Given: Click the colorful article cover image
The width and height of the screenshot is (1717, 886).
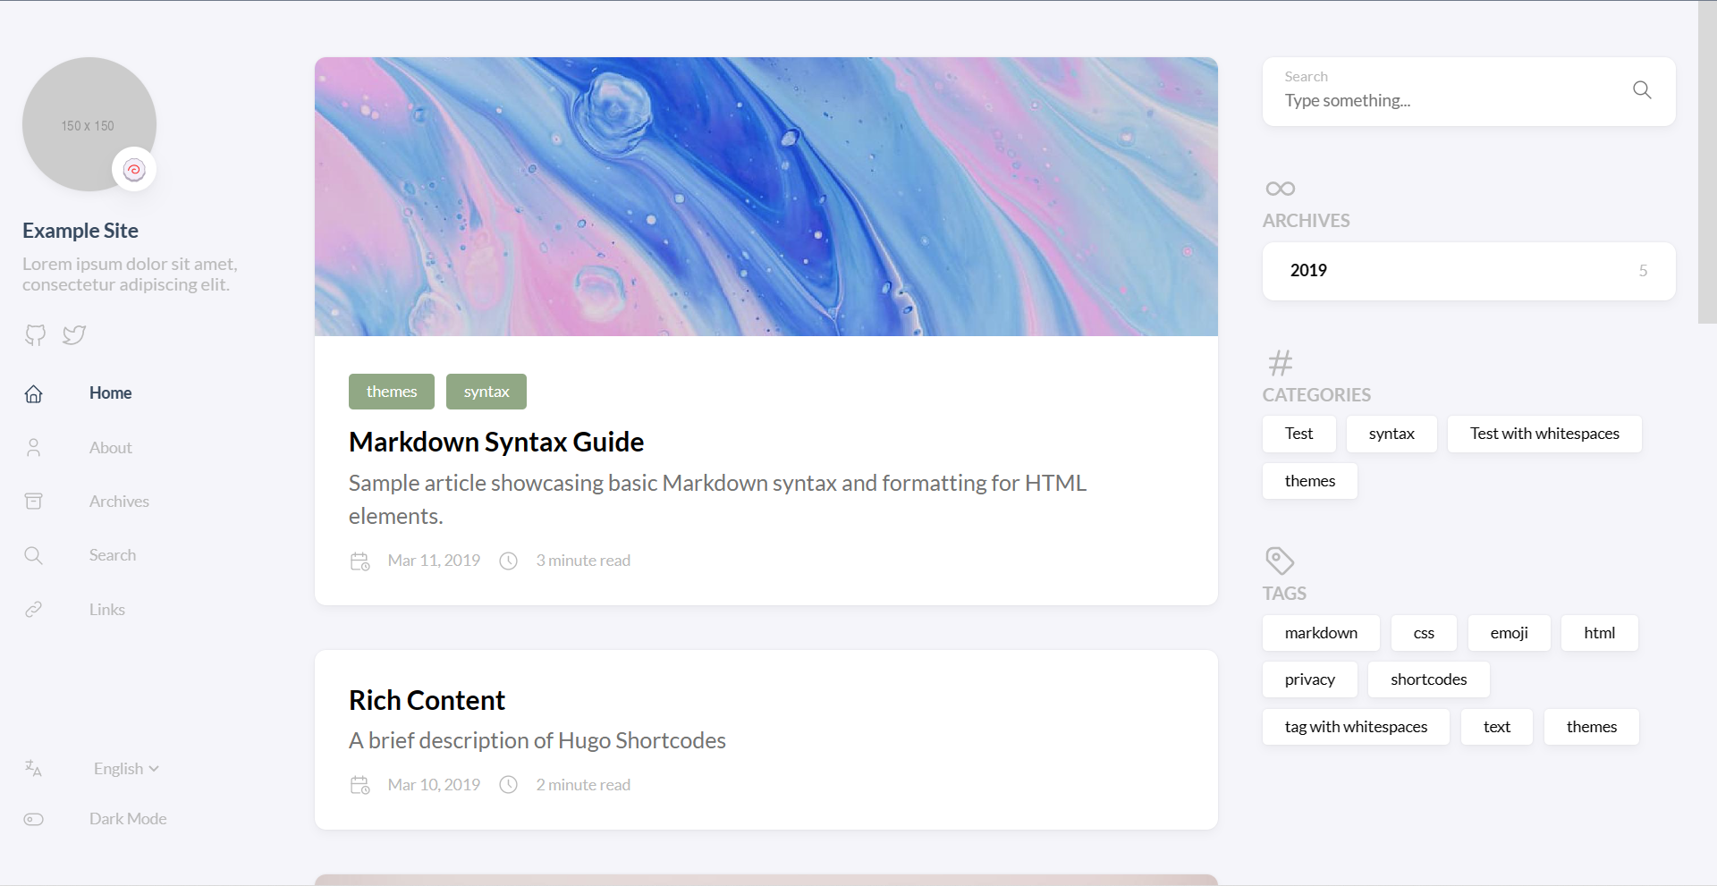Looking at the screenshot, I should tap(766, 197).
